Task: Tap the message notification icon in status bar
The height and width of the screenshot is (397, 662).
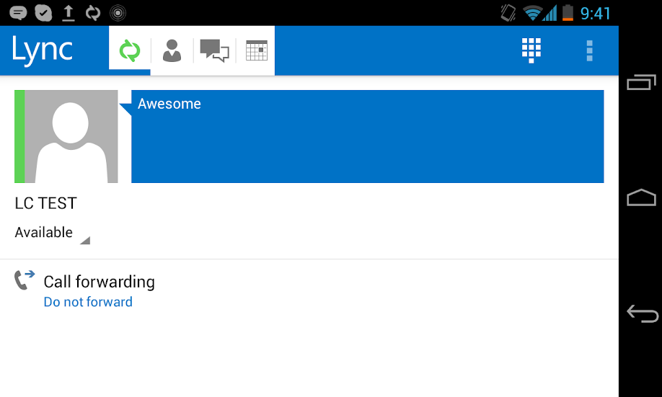Action: click(18, 13)
